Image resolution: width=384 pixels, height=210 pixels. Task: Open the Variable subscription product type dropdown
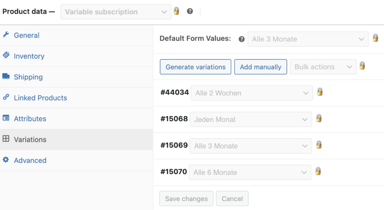116,12
